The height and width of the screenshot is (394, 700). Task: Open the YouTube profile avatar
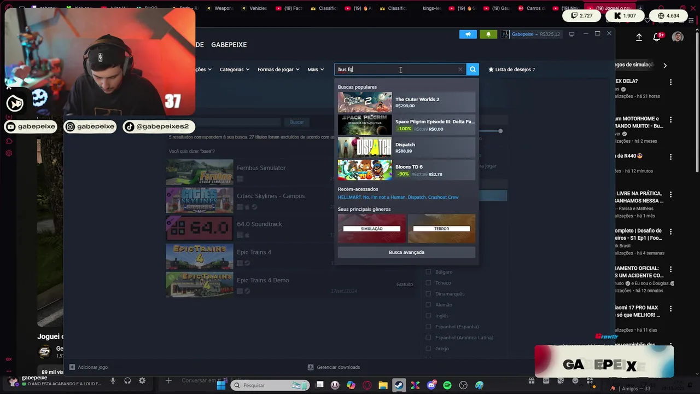click(678, 37)
